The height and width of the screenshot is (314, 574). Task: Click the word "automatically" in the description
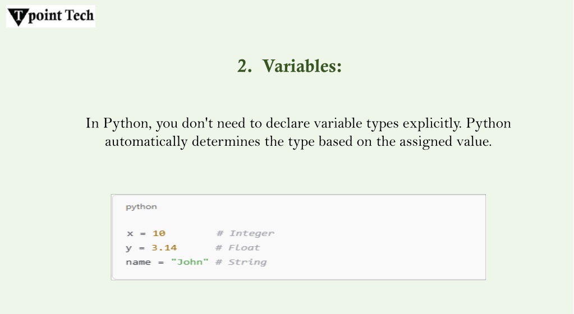146,142
